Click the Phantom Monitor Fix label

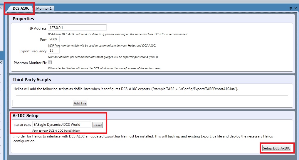pos(30,63)
